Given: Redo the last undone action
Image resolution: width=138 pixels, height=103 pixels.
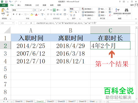Looking at the screenshot, I should click(16, 2).
